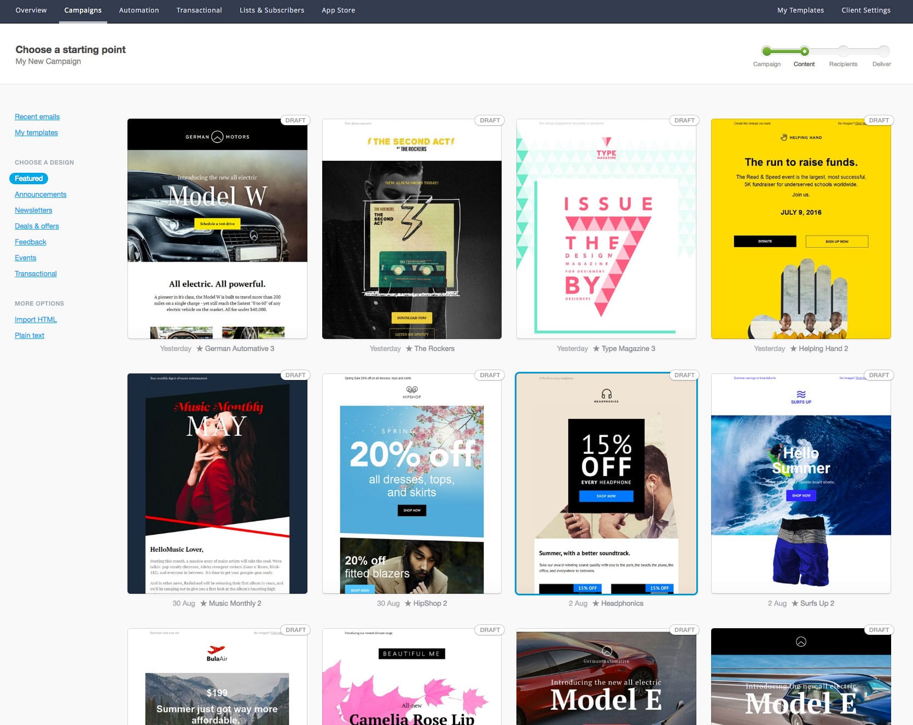The height and width of the screenshot is (725, 913).
Task: Open the Campaigns tab
Action: tap(83, 10)
